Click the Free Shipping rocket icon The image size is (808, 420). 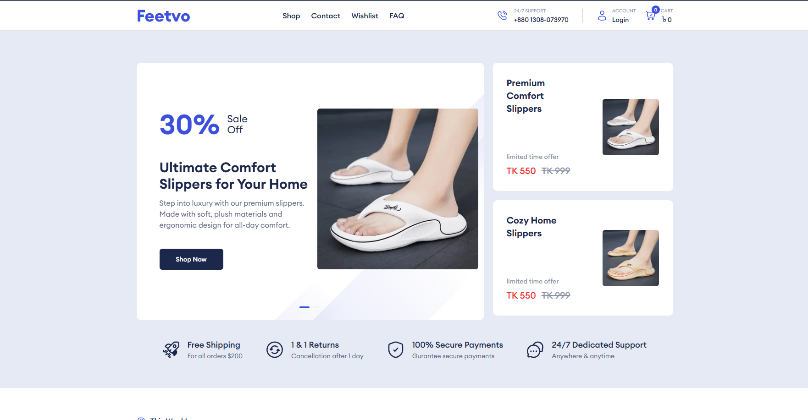pos(171,349)
